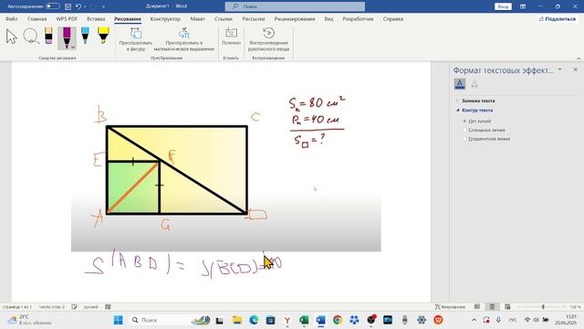Open the spelling check icon in status bar
The image size is (584, 329).
[x=75, y=307]
